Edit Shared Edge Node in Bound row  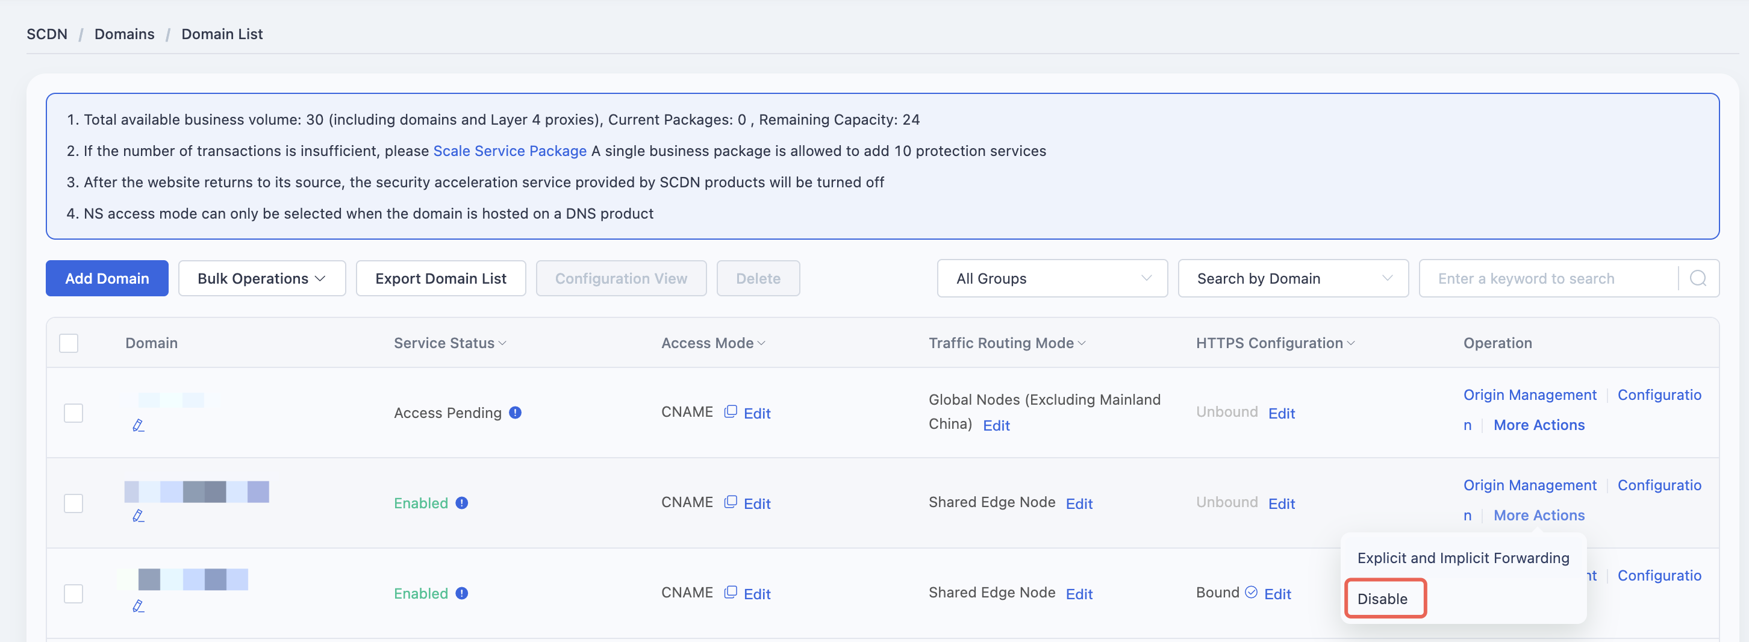[1079, 594]
